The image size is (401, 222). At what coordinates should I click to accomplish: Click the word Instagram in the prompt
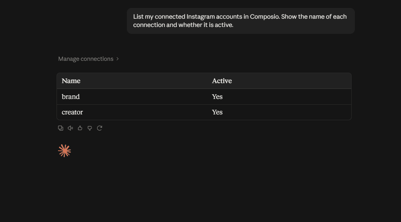click(200, 17)
